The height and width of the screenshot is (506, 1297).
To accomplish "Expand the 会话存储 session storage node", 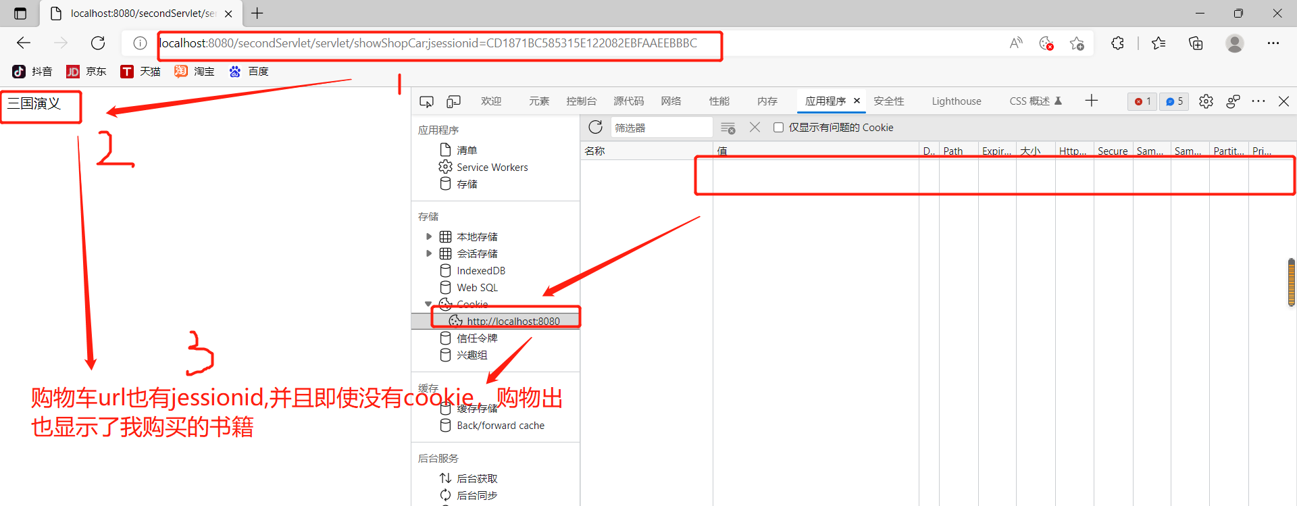I will click(429, 253).
